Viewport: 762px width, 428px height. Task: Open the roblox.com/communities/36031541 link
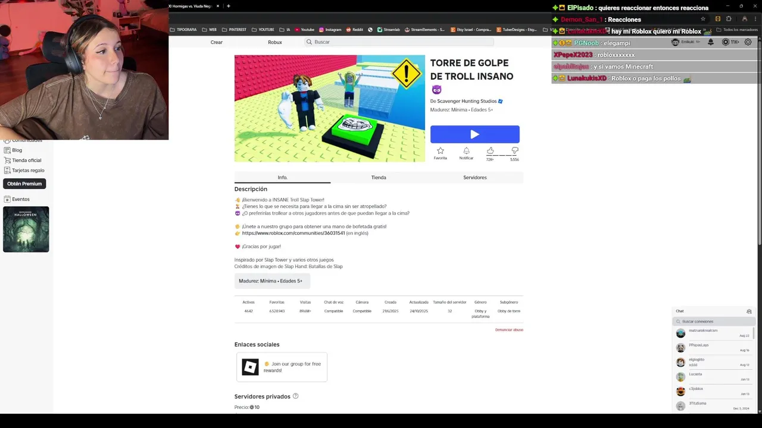[293, 233]
